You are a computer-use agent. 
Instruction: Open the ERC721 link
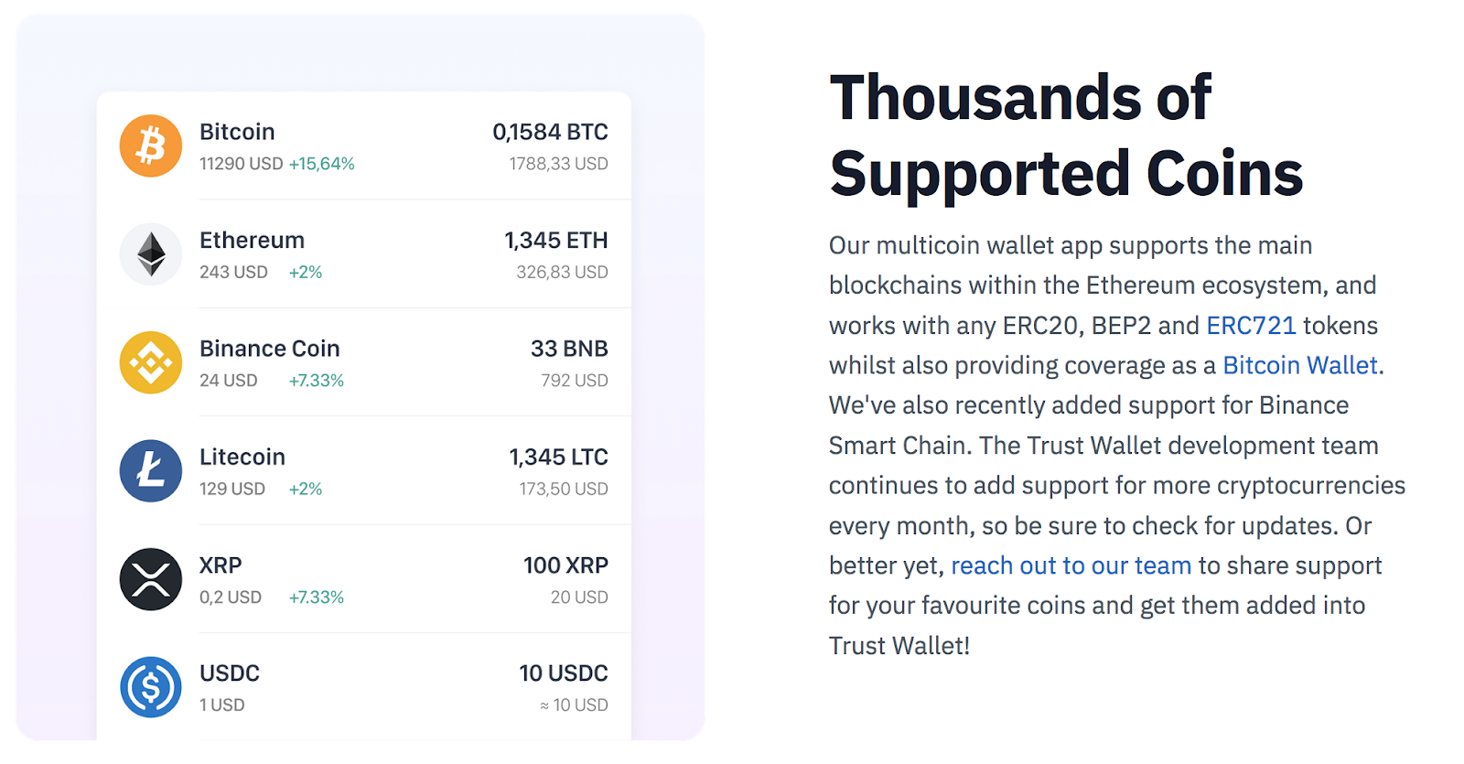click(1251, 326)
